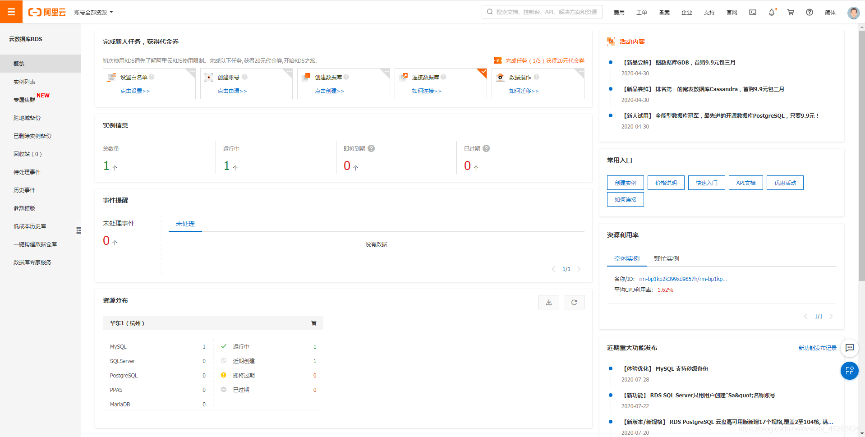Click 价格说明 button

[666, 183]
